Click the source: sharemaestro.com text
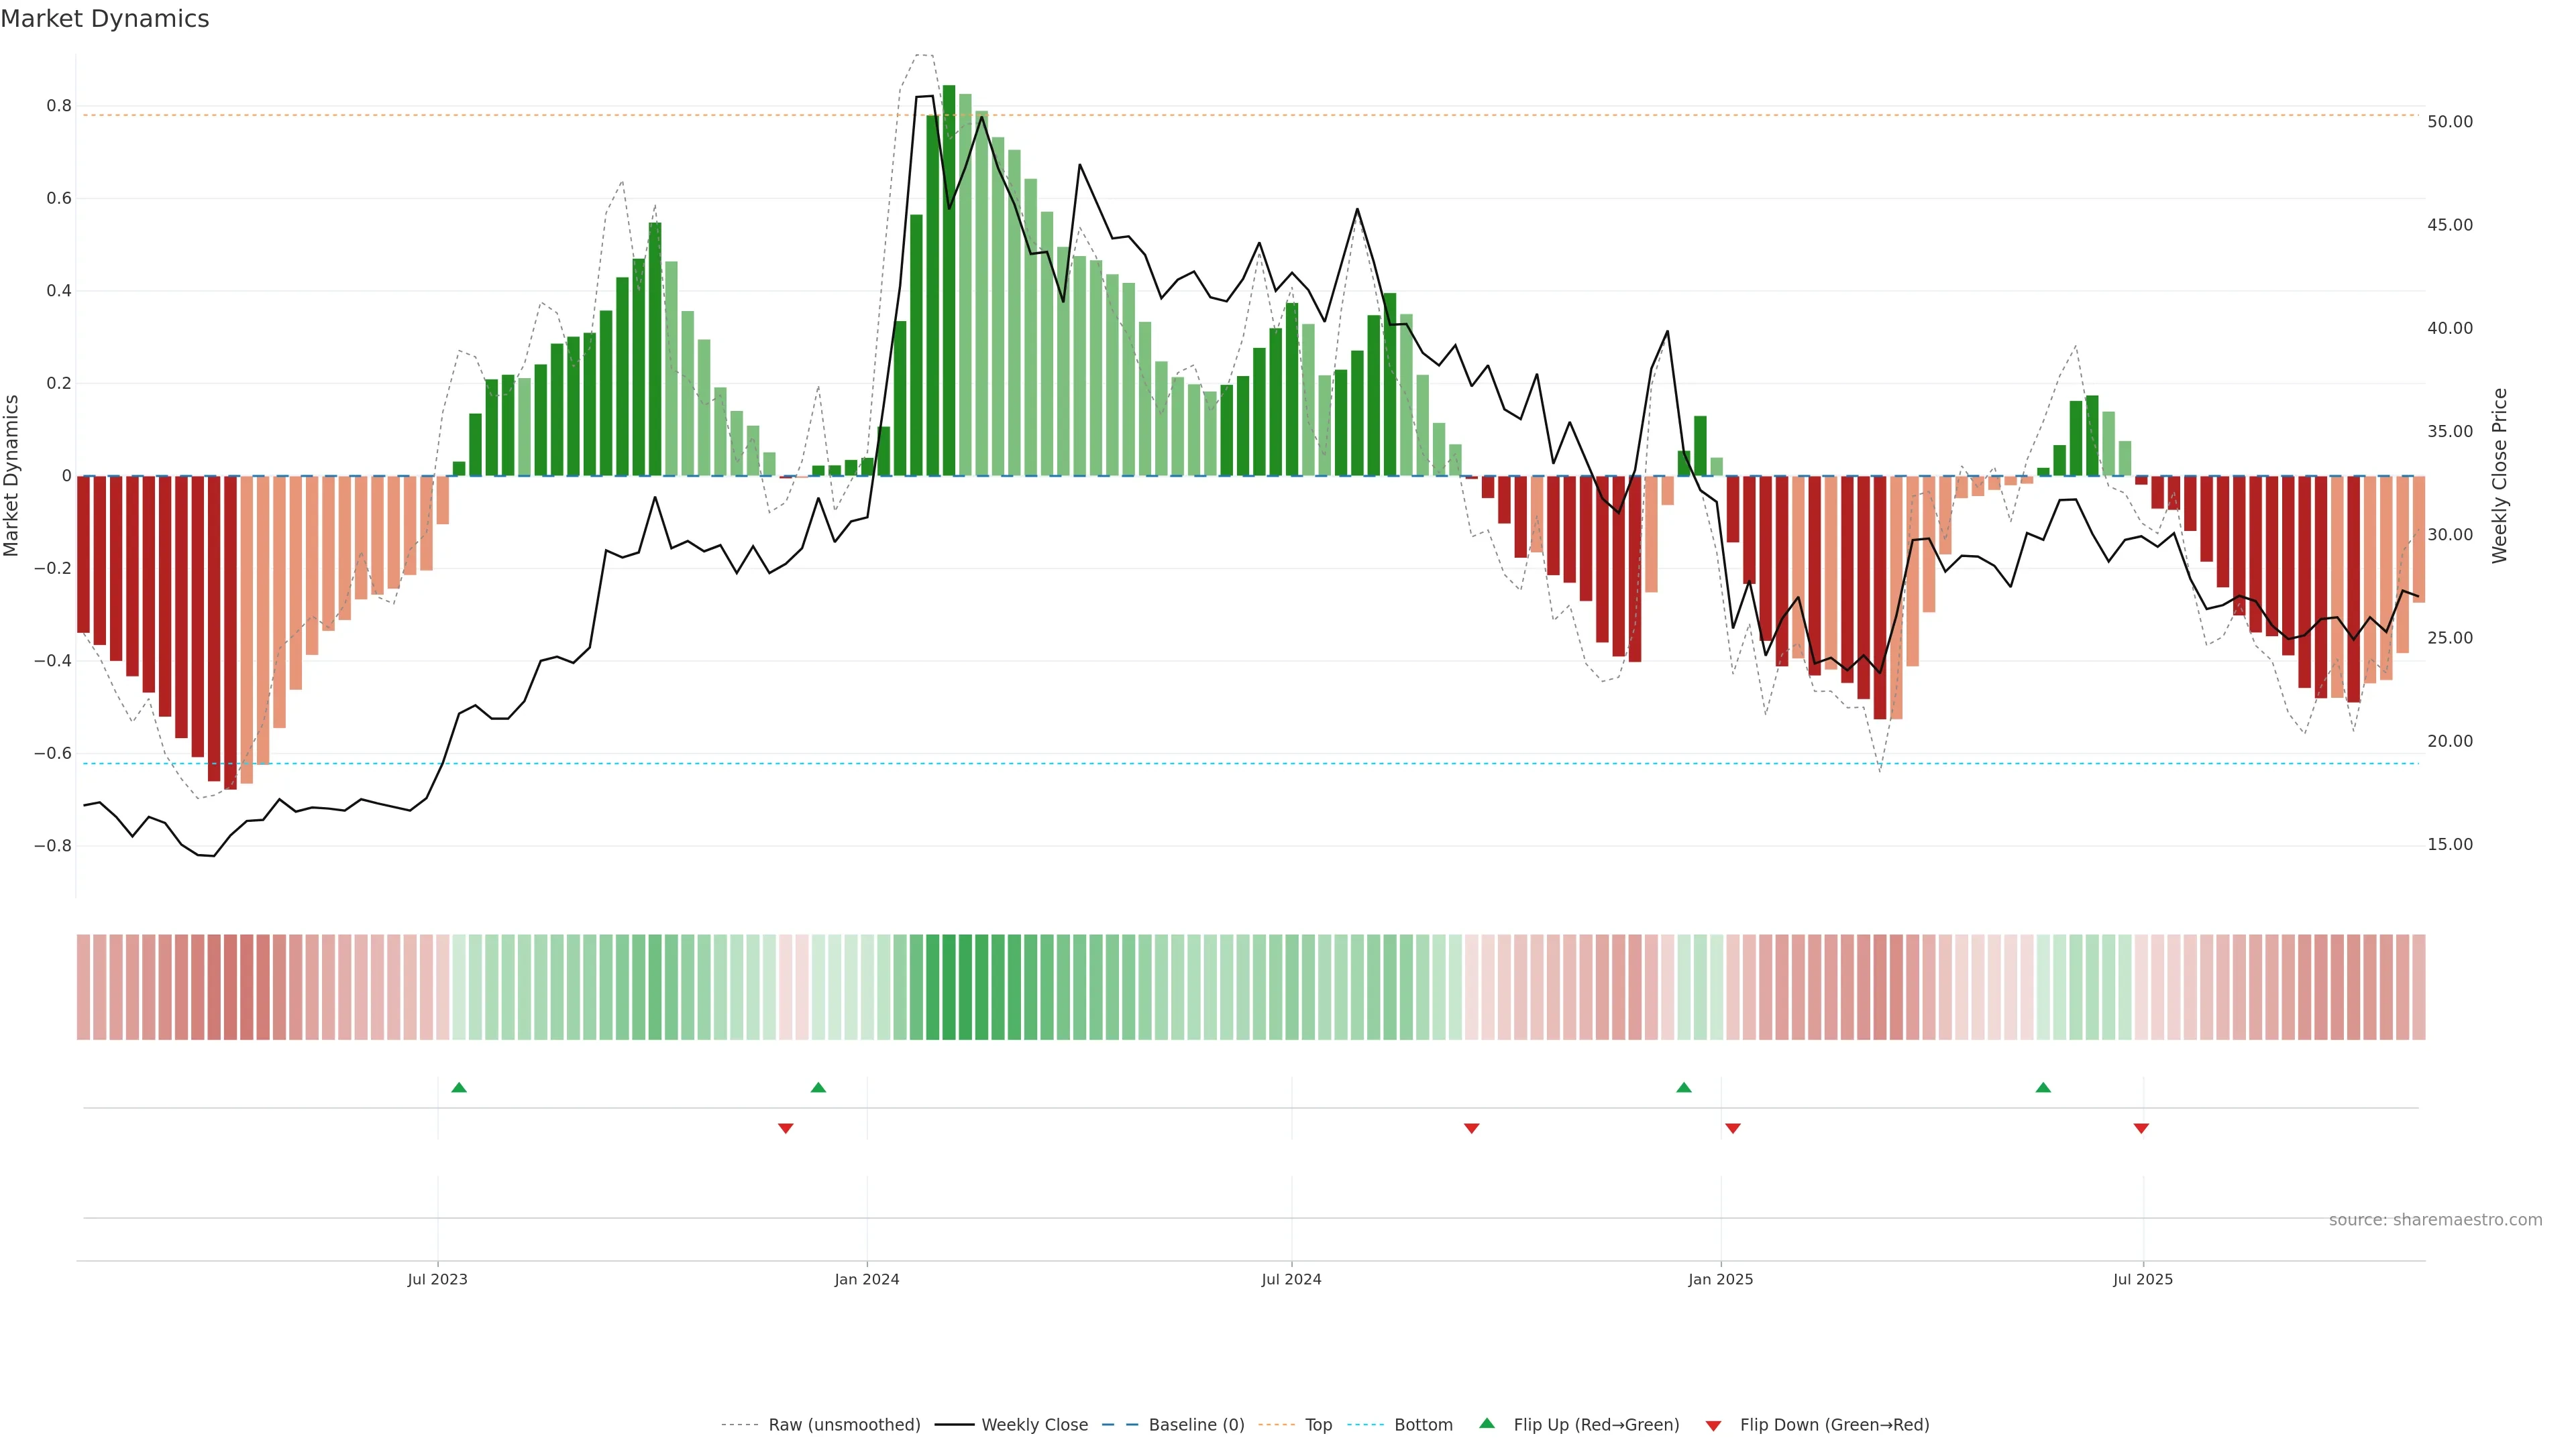This screenshot has height=1448, width=2576. click(2435, 1220)
